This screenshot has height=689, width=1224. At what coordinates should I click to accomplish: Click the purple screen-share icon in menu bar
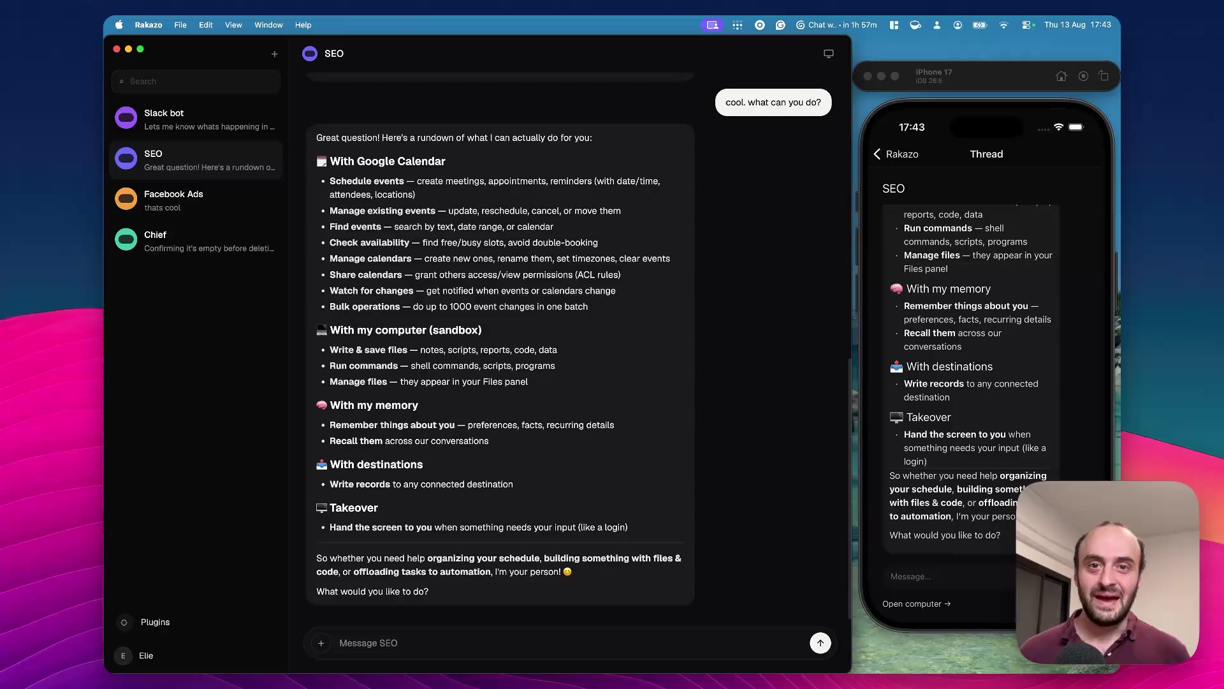(712, 25)
